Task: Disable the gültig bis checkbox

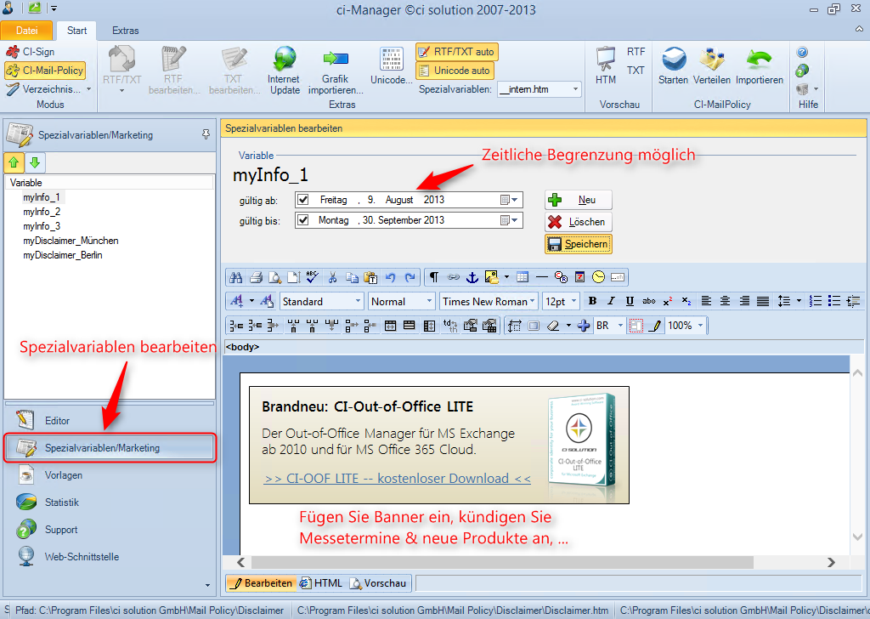Action: [x=302, y=219]
